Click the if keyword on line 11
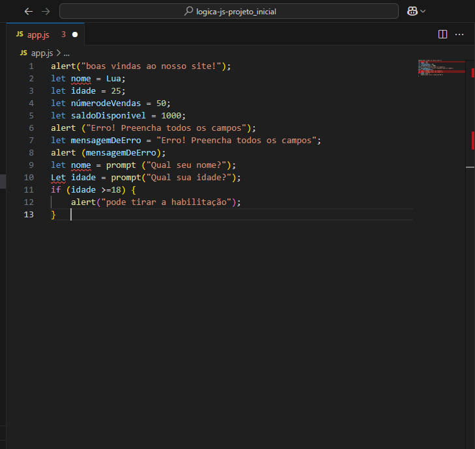Viewport: 475px width, 449px height. 56,190
